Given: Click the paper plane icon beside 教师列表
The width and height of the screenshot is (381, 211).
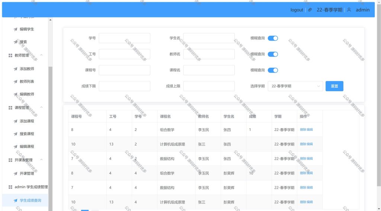Looking at the screenshot, I should pos(16,81).
